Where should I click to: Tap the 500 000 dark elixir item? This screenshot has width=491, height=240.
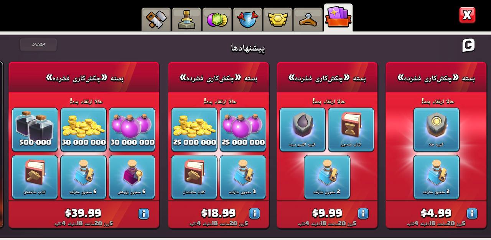coord(35,129)
